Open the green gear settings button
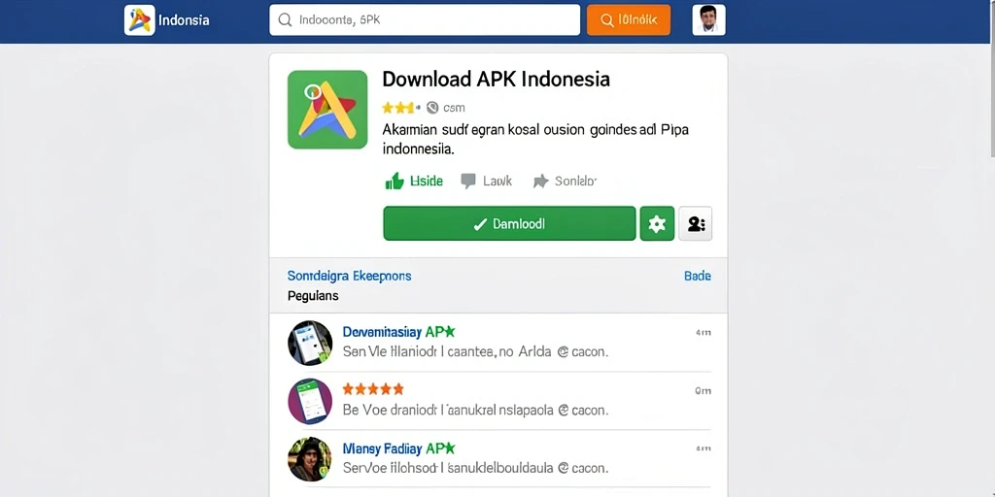 657,224
